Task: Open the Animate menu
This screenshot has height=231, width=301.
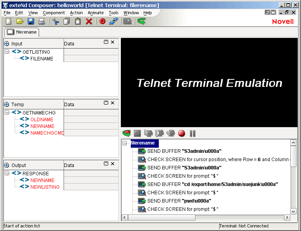Action: point(96,13)
